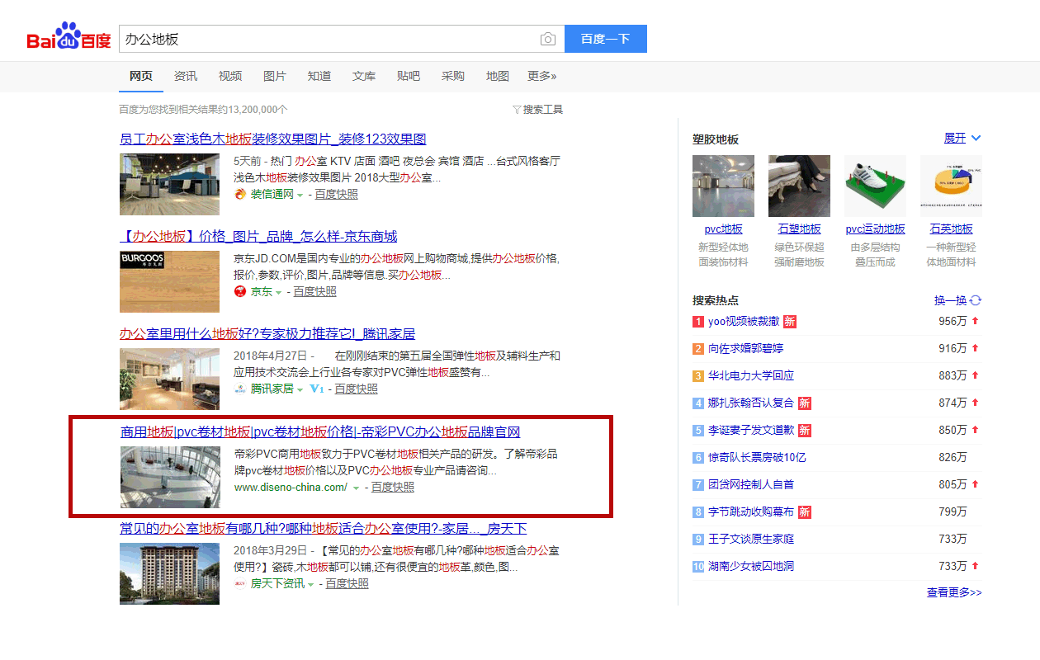The image size is (1040, 660).
Task: Open 百度快照 for the 装信通网 result
Action: (x=336, y=195)
